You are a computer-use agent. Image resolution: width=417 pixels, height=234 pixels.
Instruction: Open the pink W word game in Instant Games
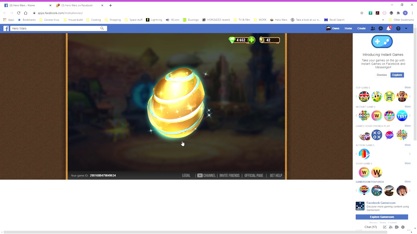[377, 116]
